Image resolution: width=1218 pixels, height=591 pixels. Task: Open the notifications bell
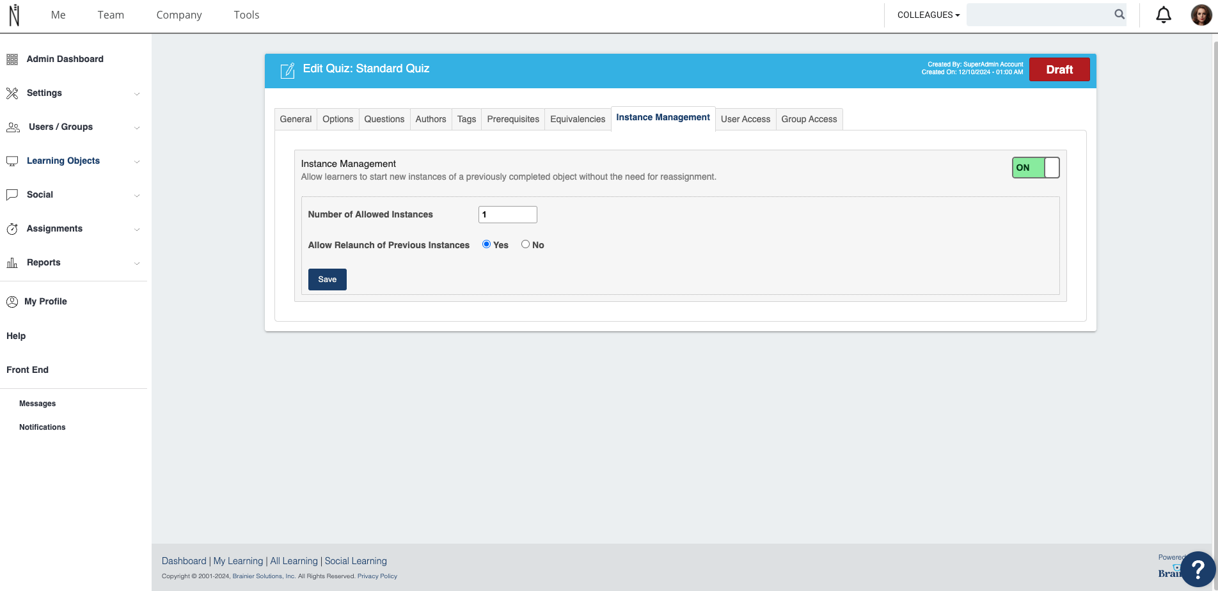pyautogui.click(x=1164, y=15)
